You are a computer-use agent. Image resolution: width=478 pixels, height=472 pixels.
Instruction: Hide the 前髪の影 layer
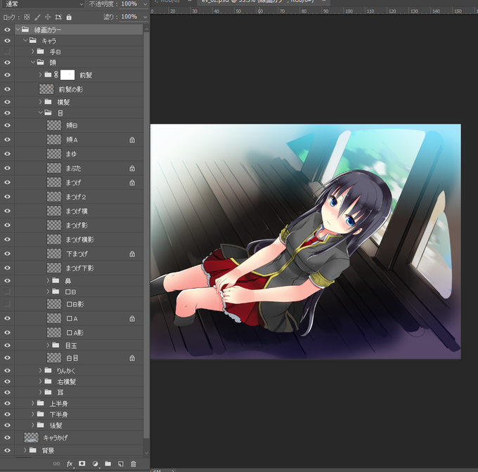coord(7,89)
